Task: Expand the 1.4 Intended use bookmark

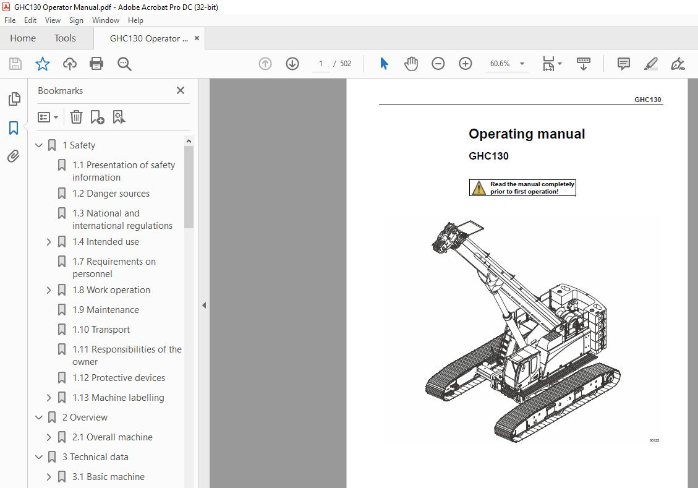Action: [x=49, y=242]
